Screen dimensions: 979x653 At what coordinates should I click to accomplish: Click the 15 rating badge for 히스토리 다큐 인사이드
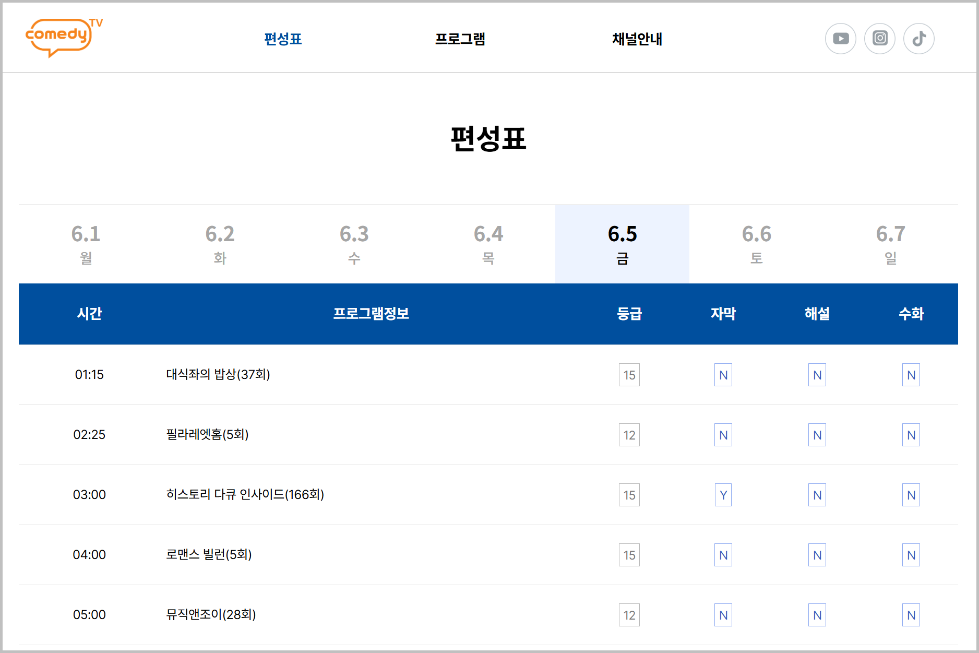629,495
